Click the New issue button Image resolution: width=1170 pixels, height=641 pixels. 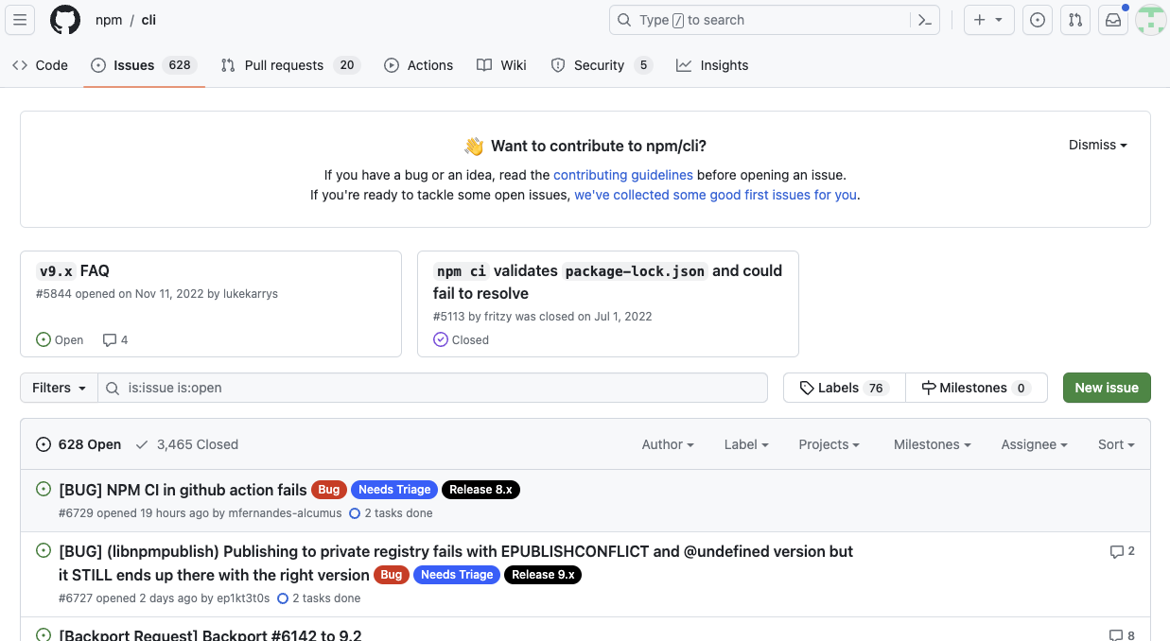[x=1106, y=388]
